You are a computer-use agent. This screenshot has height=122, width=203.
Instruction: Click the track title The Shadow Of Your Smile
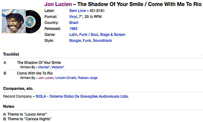click(x=39, y=63)
